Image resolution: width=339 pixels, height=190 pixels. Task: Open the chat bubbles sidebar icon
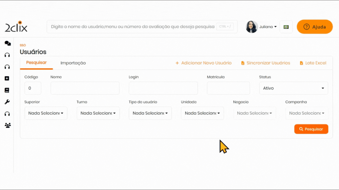(x=8, y=43)
